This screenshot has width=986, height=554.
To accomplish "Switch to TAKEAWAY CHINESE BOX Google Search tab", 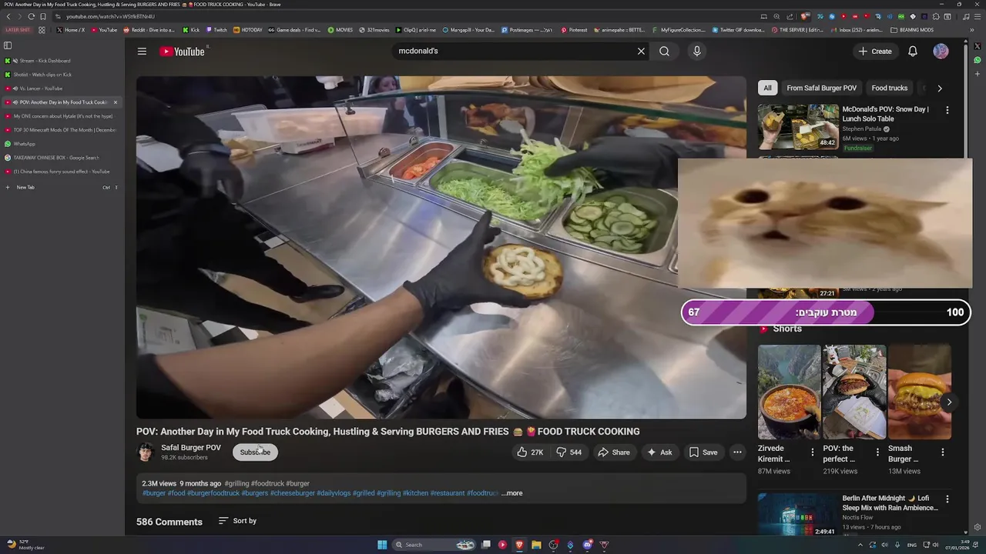I will click(62, 158).
